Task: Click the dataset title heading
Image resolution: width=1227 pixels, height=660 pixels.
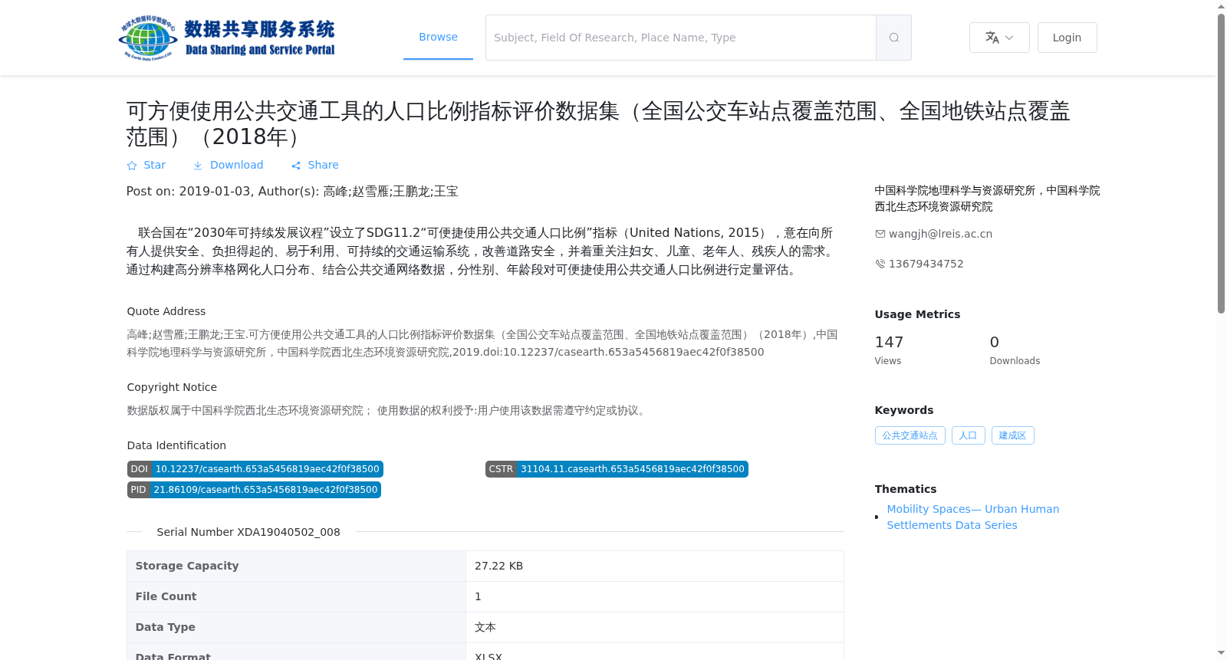Action: tap(598, 123)
